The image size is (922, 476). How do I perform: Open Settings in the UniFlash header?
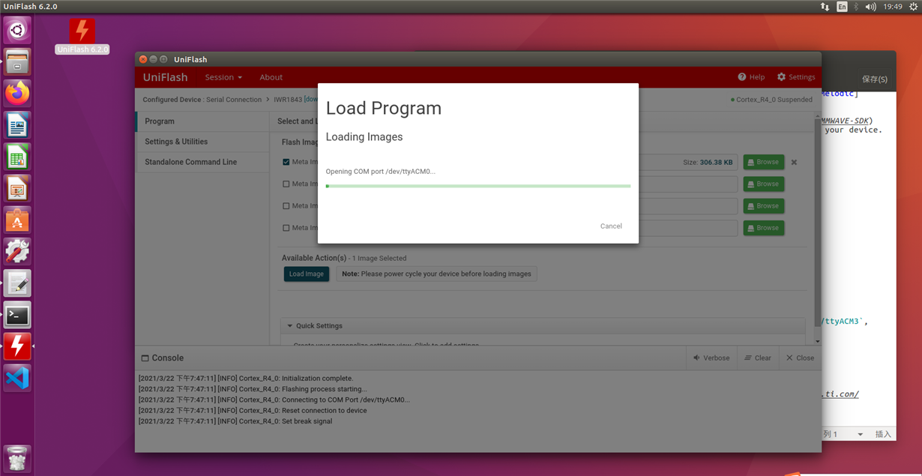(x=796, y=77)
